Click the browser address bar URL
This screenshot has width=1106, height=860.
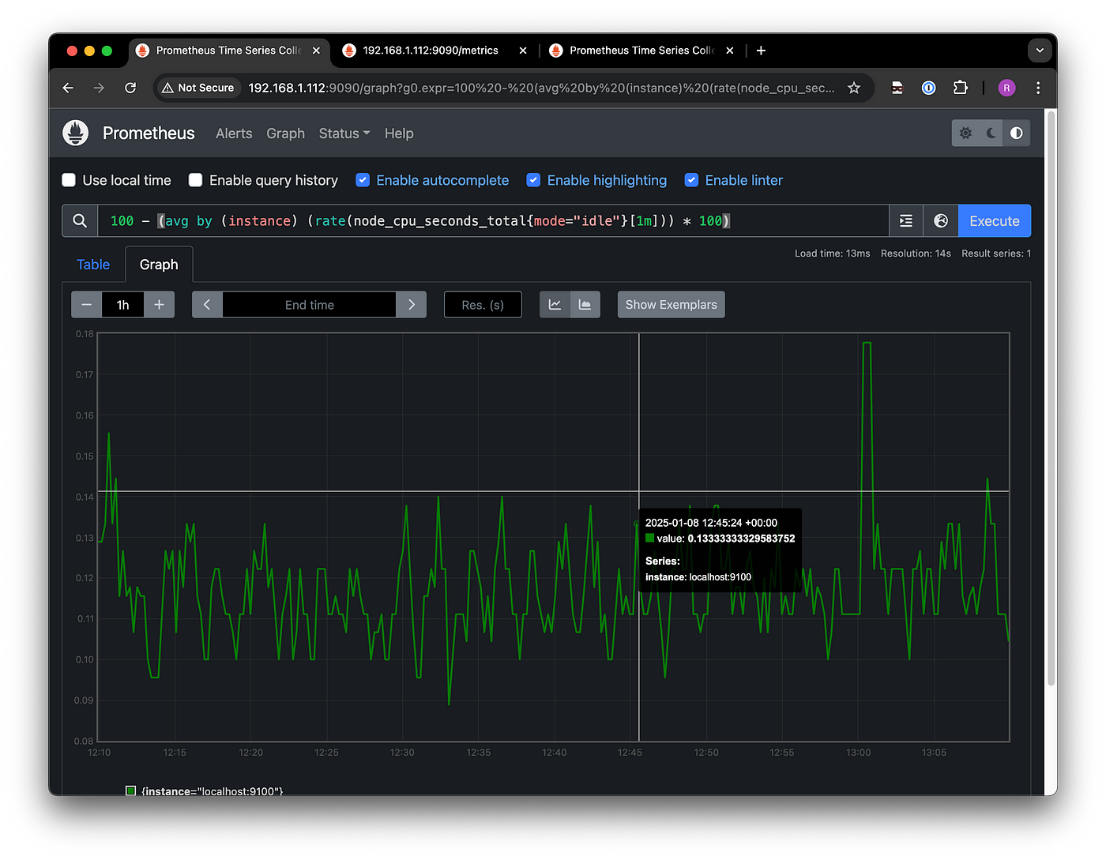(x=541, y=88)
